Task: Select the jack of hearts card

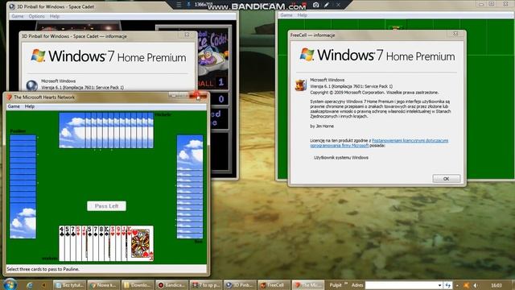Action: coord(123,243)
